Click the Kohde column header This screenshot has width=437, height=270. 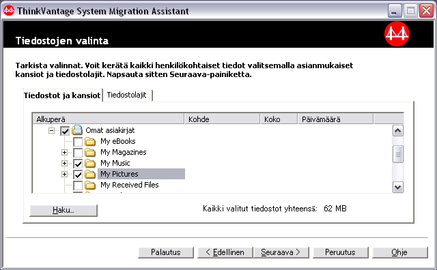222,119
